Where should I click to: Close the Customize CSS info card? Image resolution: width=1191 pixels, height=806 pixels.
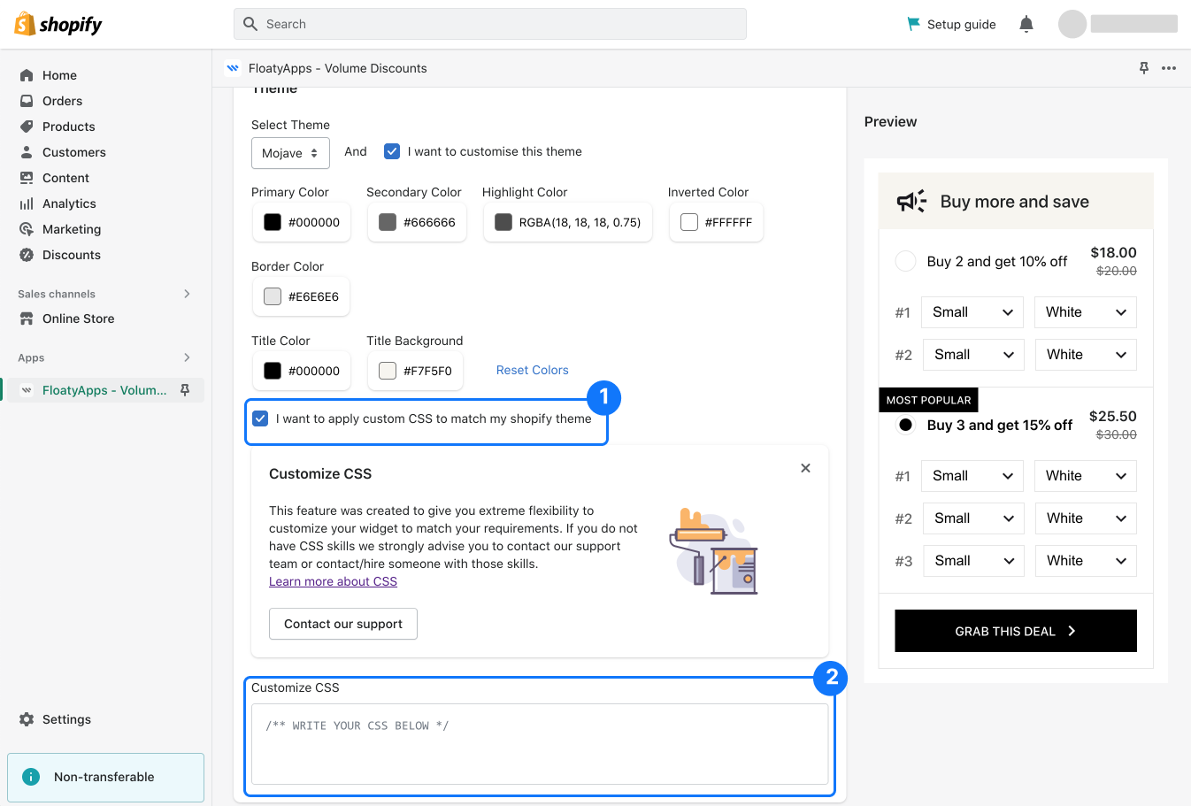(x=805, y=468)
